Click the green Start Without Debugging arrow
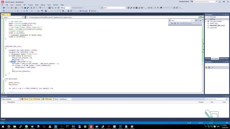Viewport: 230px width, 129px height. click(x=18, y=11)
